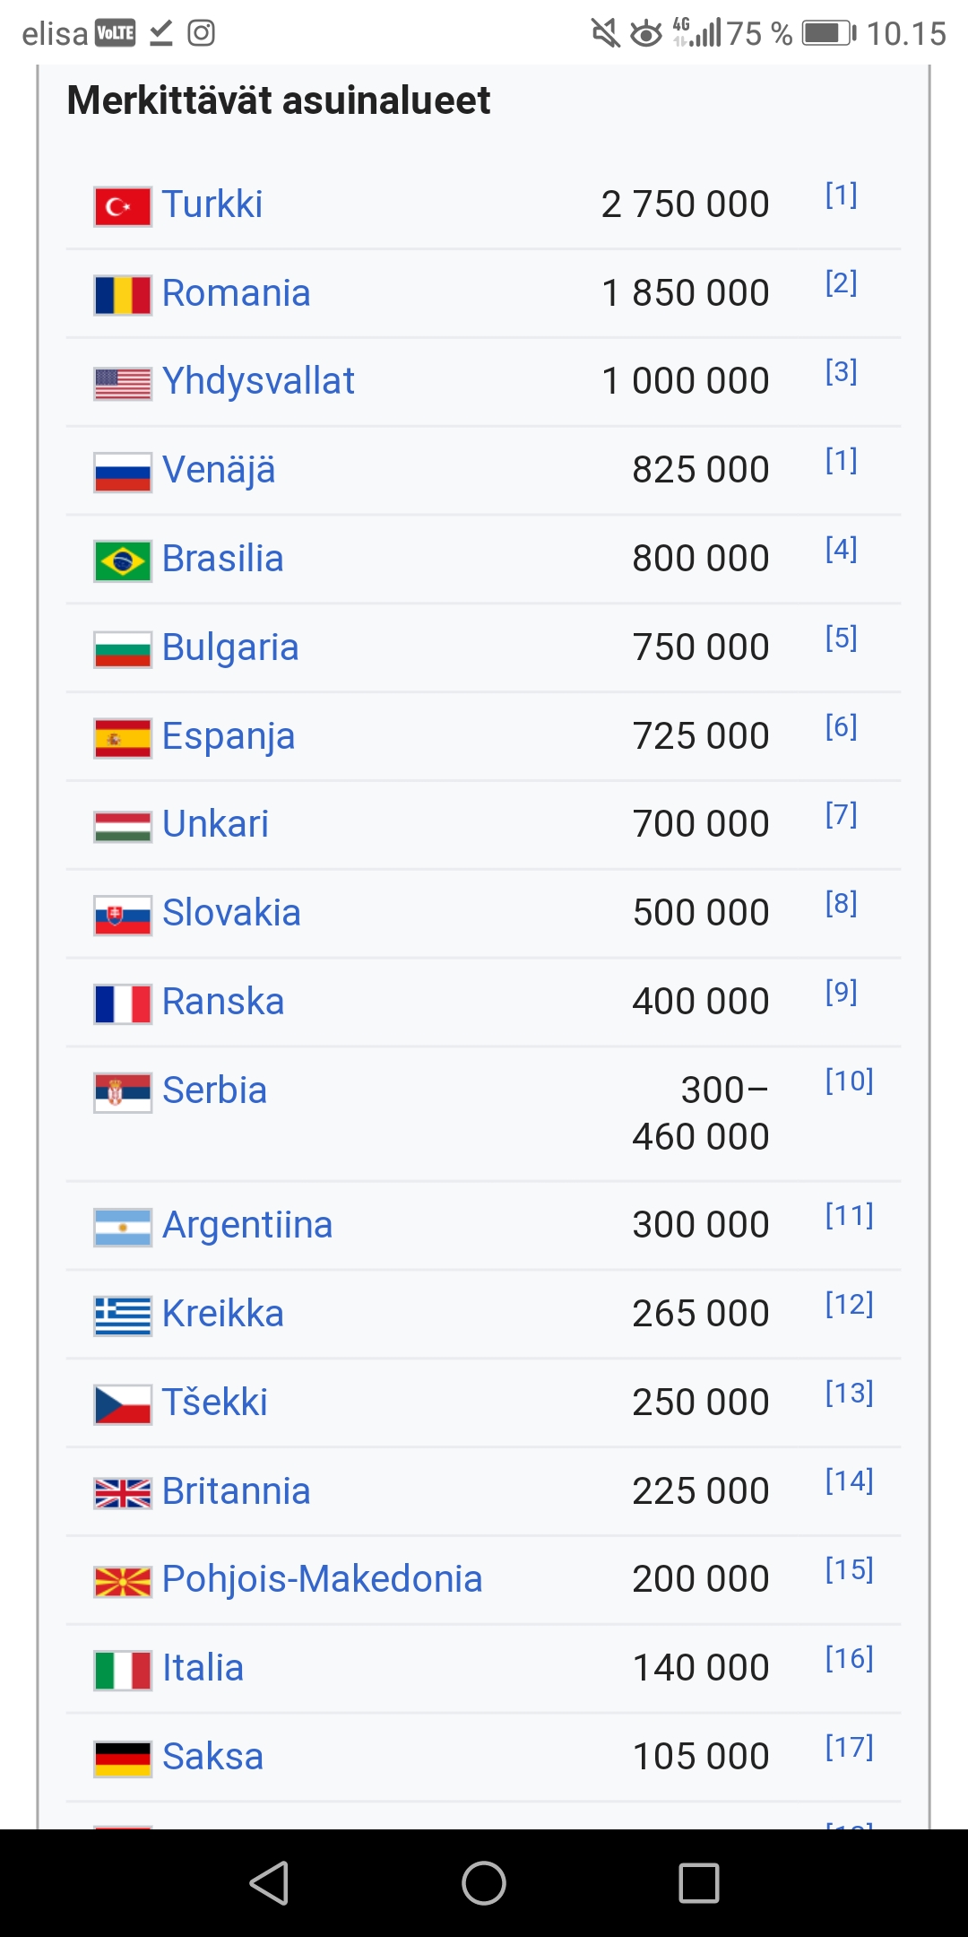
Task: Tap the Brazilian flag icon
Action: [123, 560]
